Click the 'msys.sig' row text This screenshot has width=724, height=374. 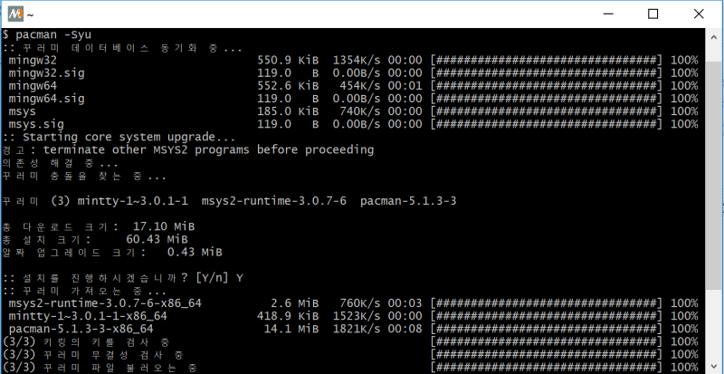36,124
